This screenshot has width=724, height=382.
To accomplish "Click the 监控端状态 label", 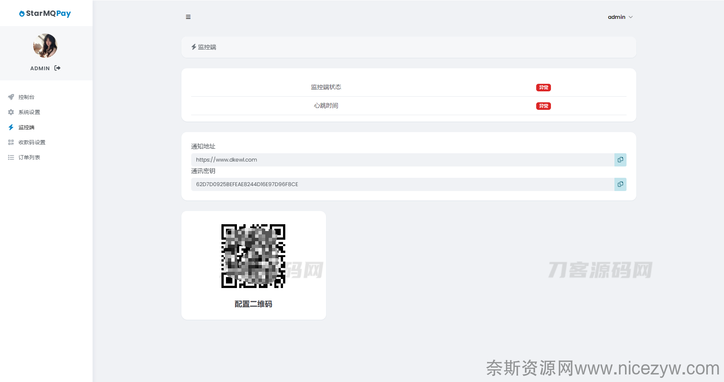I will tap(326, 87).
